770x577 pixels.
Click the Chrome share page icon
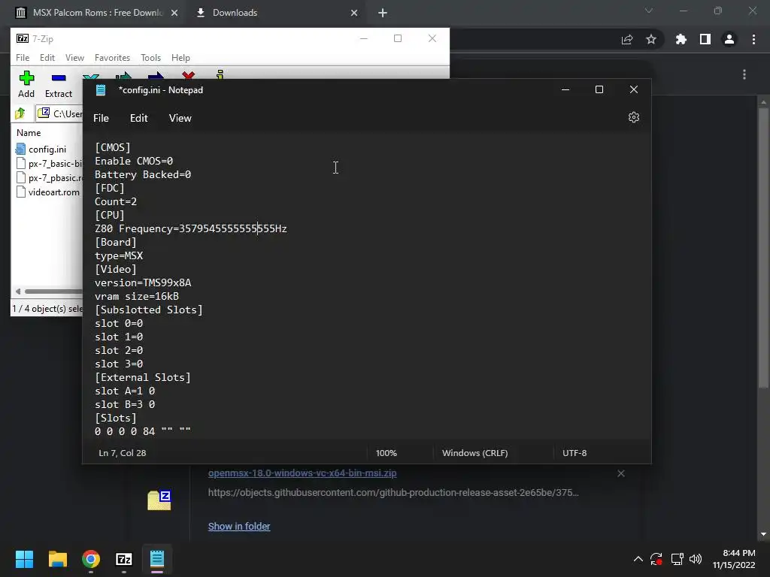point(627,39)
